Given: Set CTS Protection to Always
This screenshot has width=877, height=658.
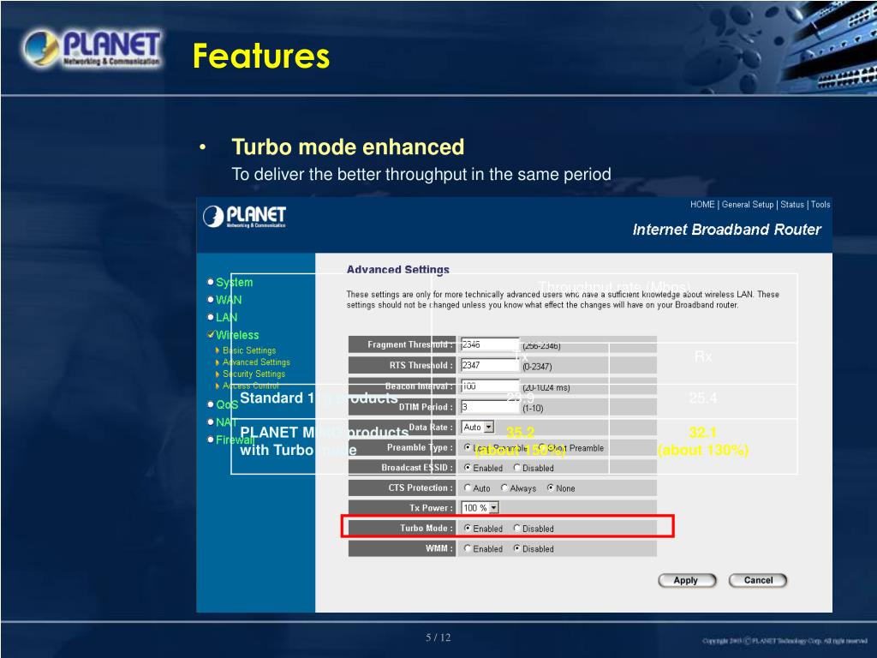Looking at the screenshot, I should tap(504, 488).
